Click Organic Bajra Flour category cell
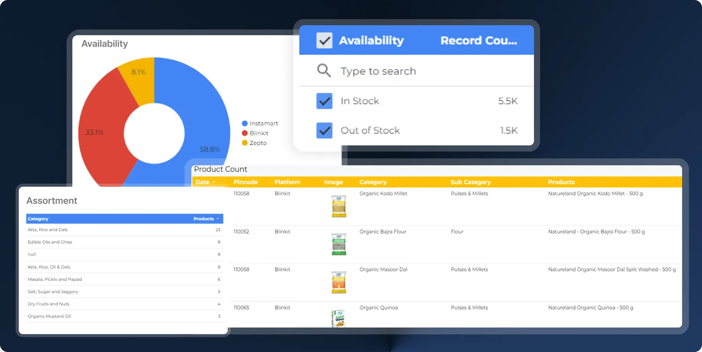The height and width of the screenshot is (352, 702). [x=383, y=232]
